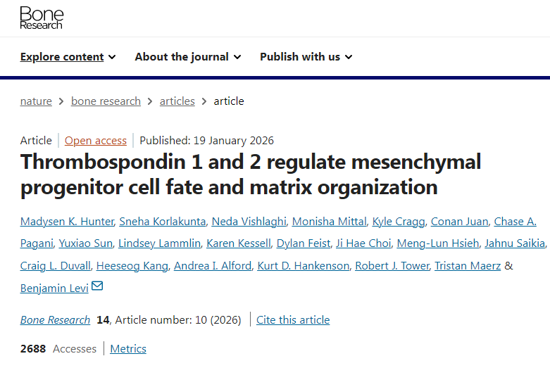This screenshot has width=550, height=368.
Task: View author Sneha Korlakunta details
Action: (x=163, y=222)
